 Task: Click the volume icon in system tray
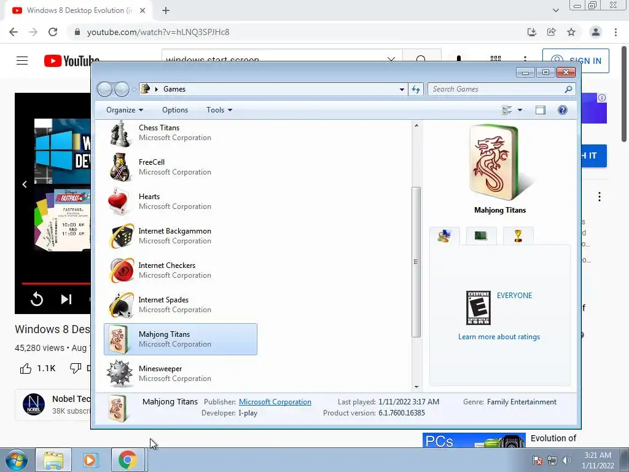click(x=567, y=460)
